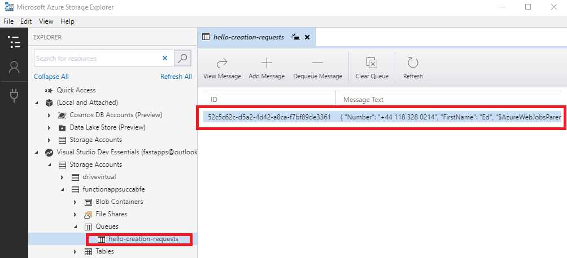
Task: Click the Queues node icon
Action: 88,226
